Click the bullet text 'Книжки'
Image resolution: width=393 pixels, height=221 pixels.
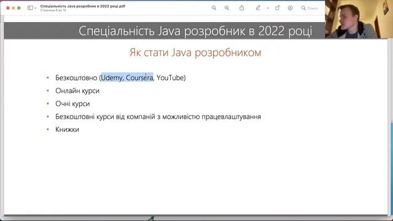tap(67, 130)
